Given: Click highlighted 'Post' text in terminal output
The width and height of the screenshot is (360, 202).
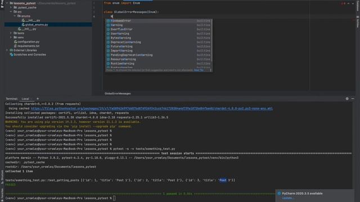Looking at the screenshot, I should [x=223, y=180].
